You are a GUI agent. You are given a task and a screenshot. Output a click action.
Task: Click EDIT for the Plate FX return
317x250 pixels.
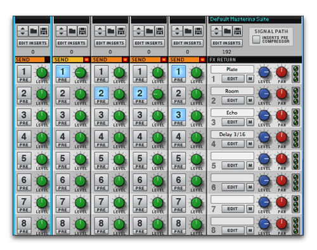[x=233, y=78]
